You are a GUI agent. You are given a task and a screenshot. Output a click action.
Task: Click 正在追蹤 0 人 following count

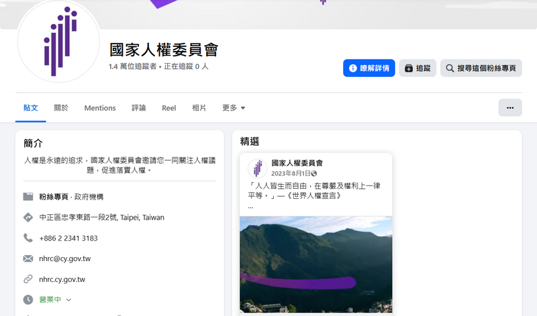[186, 66]
